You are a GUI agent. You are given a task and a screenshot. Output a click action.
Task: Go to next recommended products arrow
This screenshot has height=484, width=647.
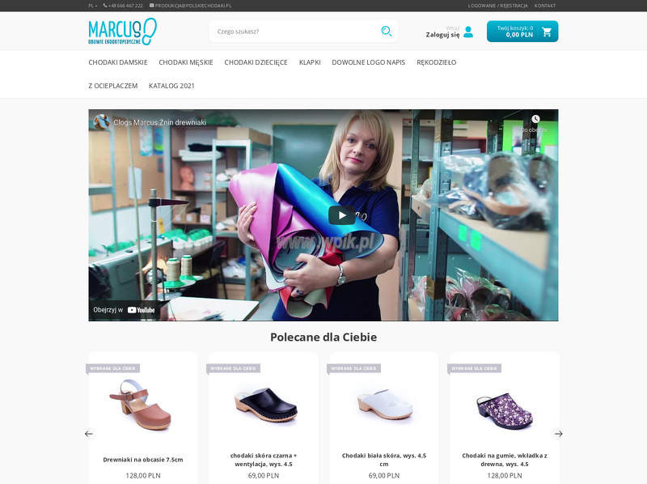[x=558, y=434]
